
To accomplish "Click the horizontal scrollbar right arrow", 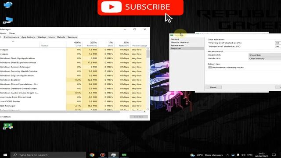I will [x=144, y=111].
